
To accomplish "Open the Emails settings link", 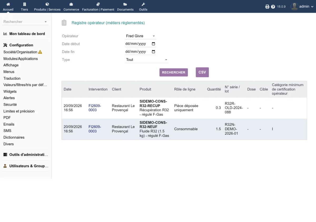I will 9,124.
